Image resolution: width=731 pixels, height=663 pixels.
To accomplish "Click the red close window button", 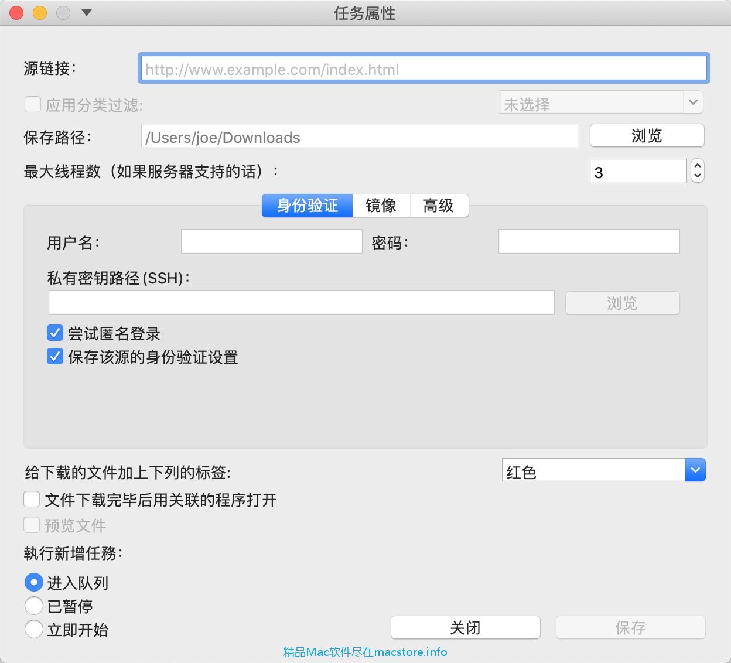I will [16, 12].
